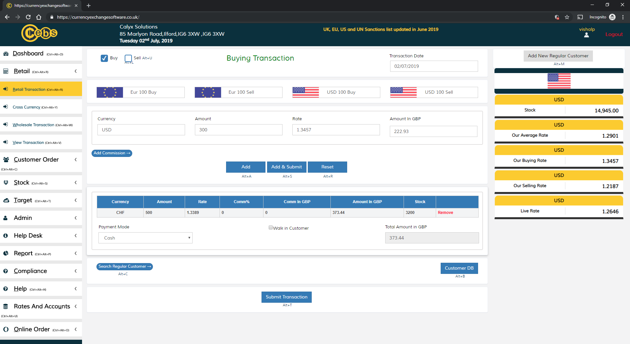Click the user profile icon under vishalp
Viewport: 630px width, 344px height.
click(586, 35)
